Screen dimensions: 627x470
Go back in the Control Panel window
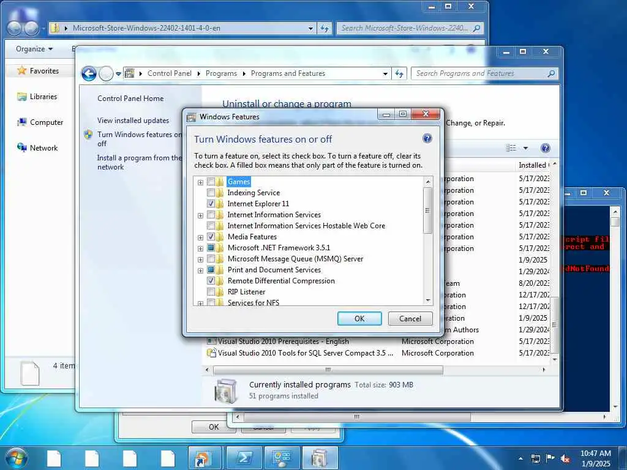pos(89,74)
